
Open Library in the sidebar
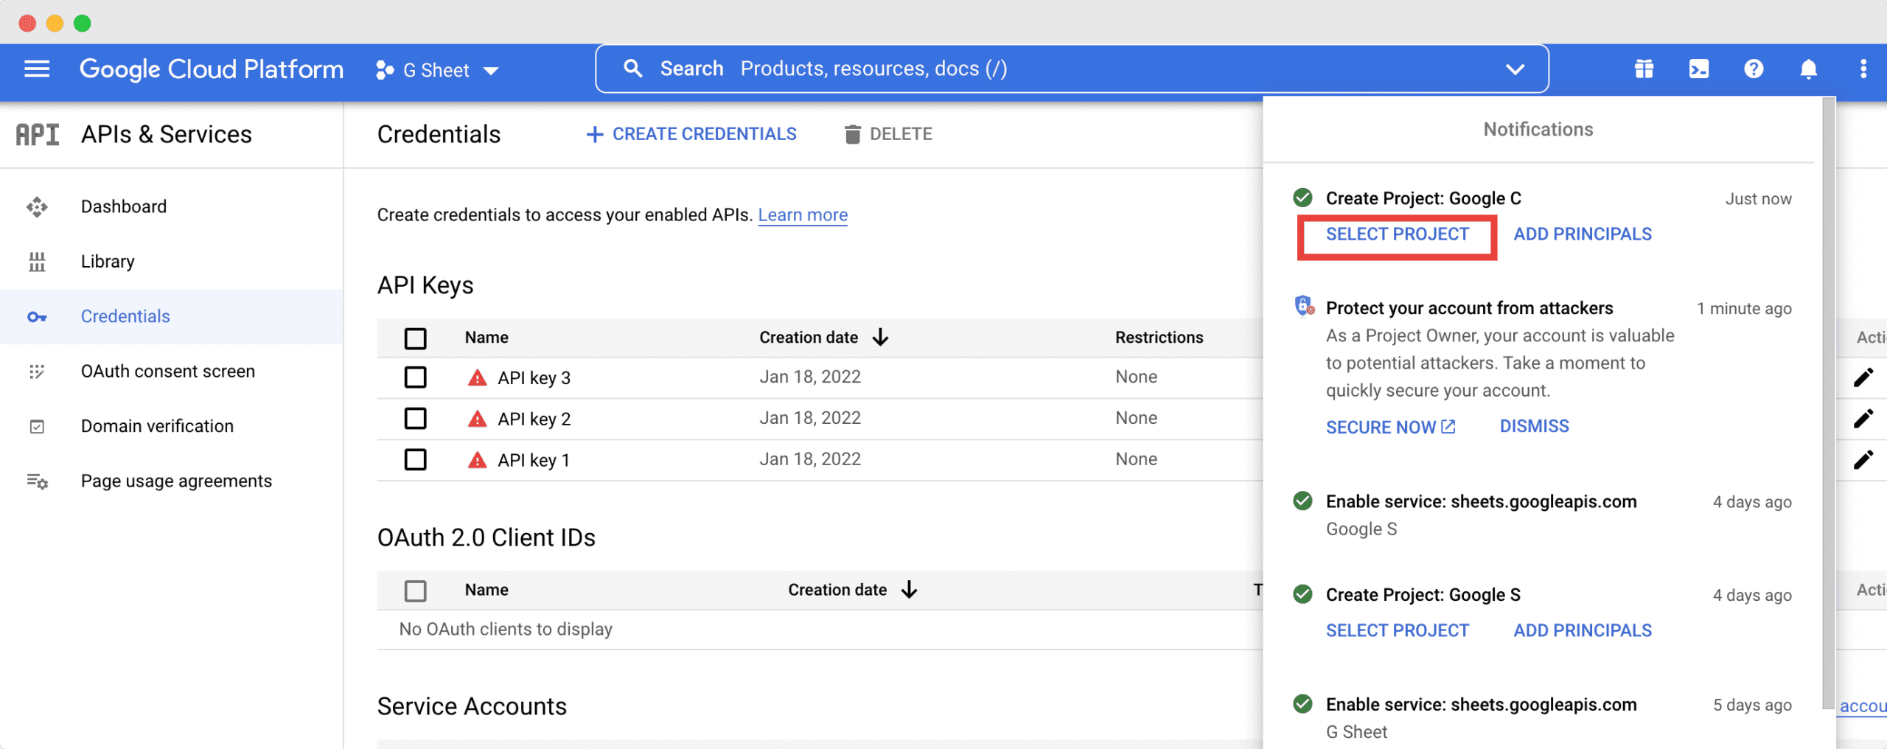(x=108, y=262)
